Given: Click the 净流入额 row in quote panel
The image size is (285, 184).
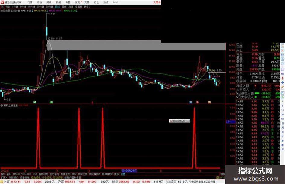Looking at the screenshot, I should 258,86.
